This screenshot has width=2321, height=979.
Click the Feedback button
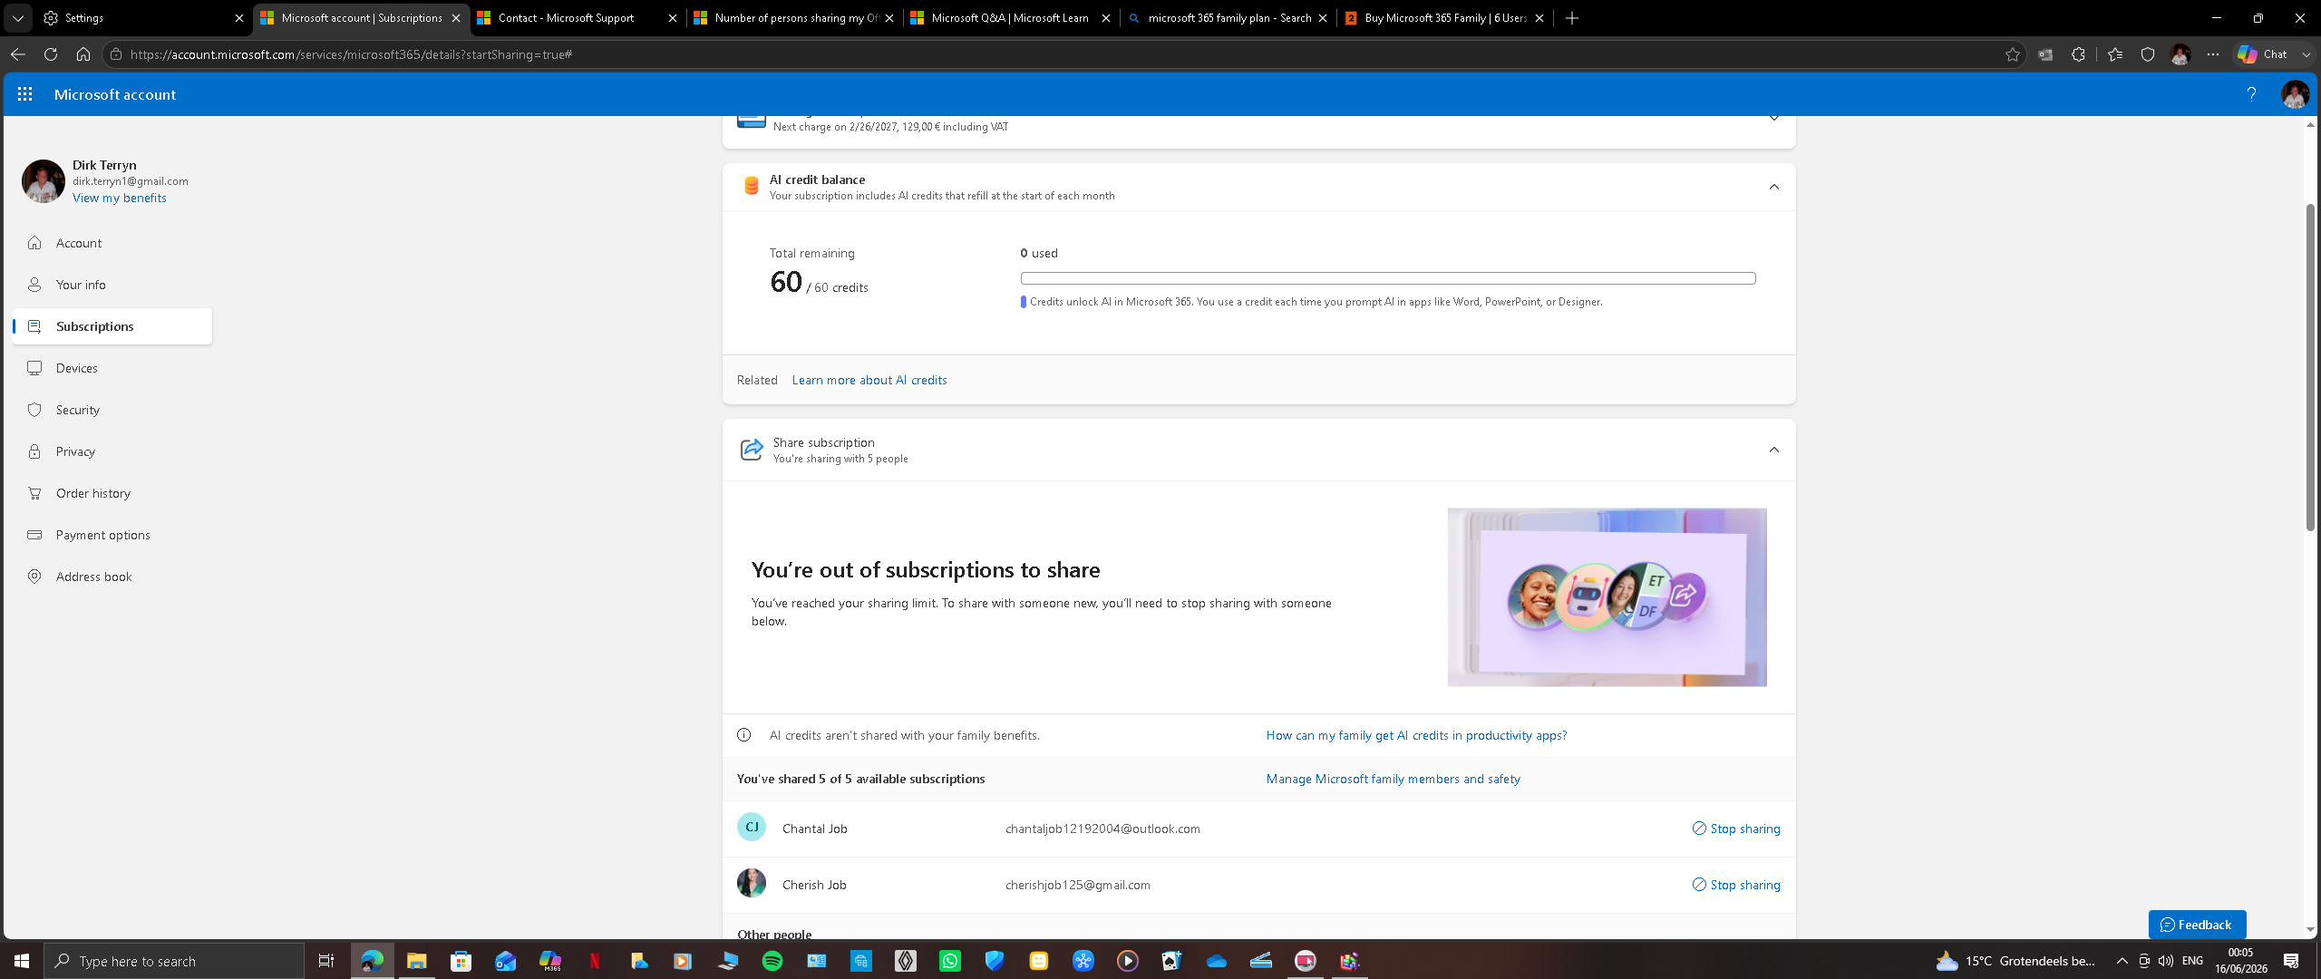2197,925
